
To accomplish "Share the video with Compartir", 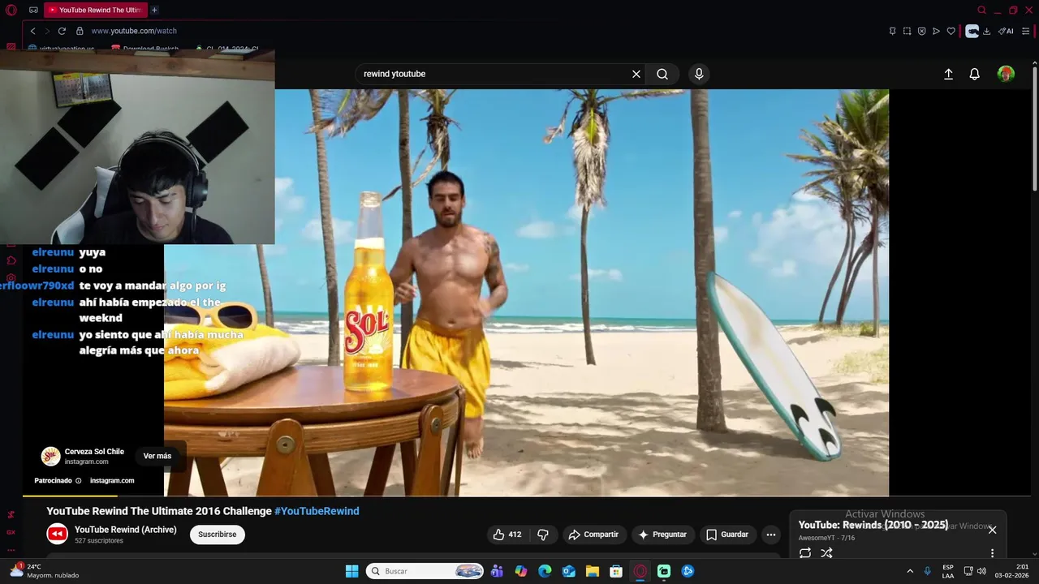I will tap(593, 535).
